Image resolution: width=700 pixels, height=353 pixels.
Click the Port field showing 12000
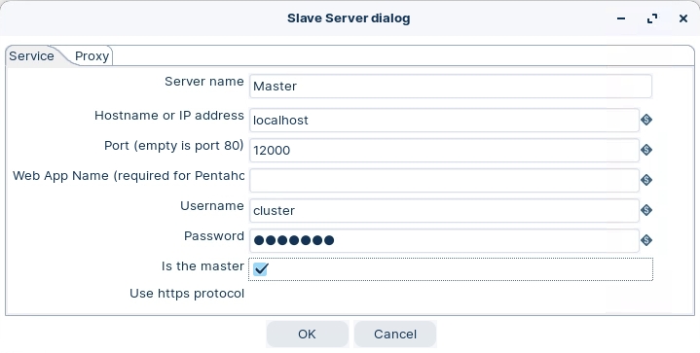(444, 150)
